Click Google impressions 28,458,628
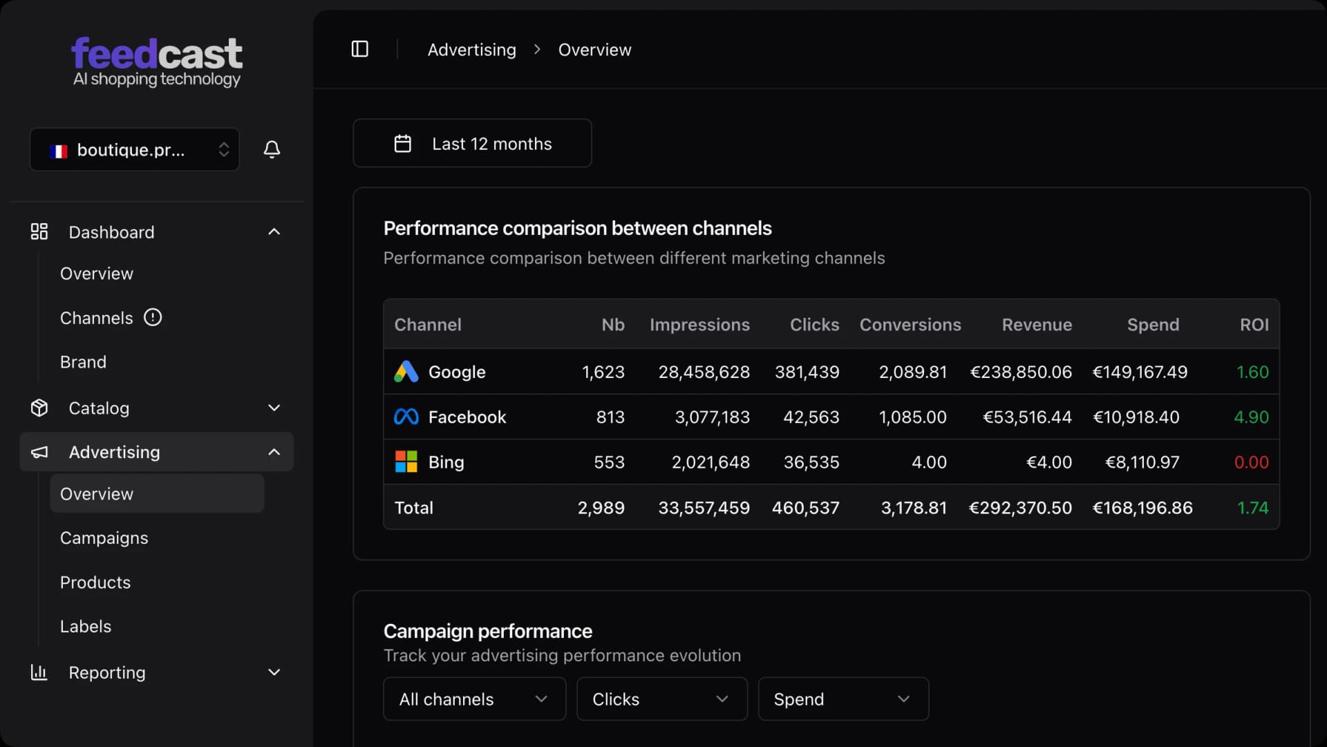Image resolution: width=1327 pixels, height=747 pixels. pyautogui.click(x=704, y=372)
